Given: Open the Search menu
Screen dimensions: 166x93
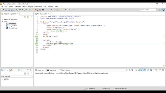Looking at the screenshot, I should click(x=24, y=6).
